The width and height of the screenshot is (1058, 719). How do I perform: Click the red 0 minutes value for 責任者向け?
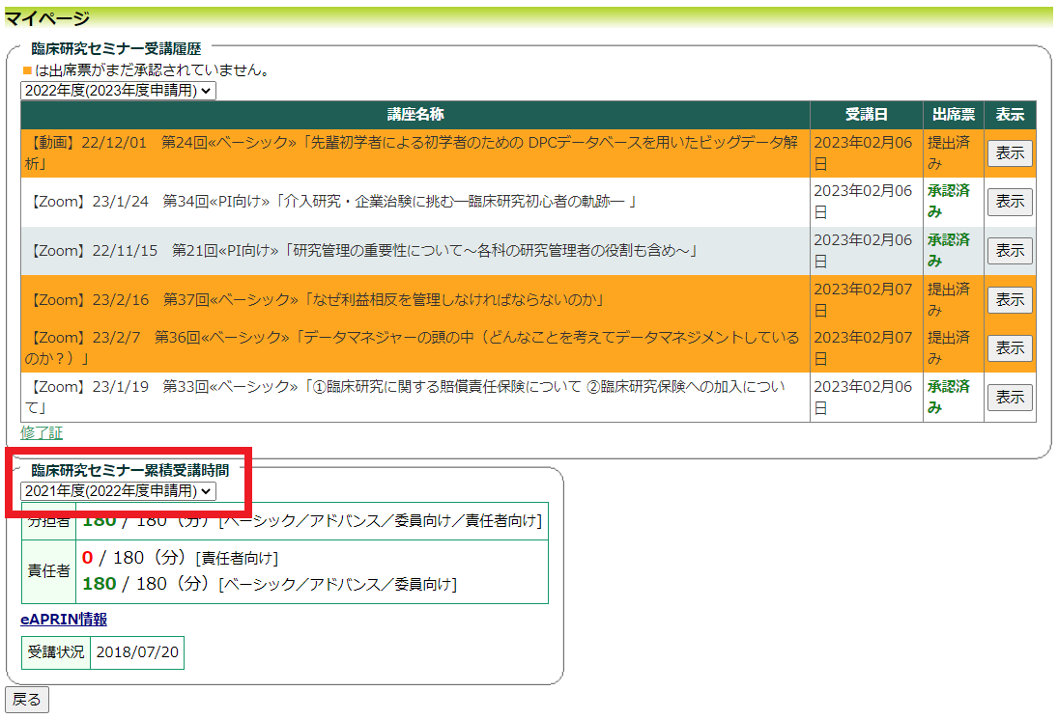pos(87,558)
